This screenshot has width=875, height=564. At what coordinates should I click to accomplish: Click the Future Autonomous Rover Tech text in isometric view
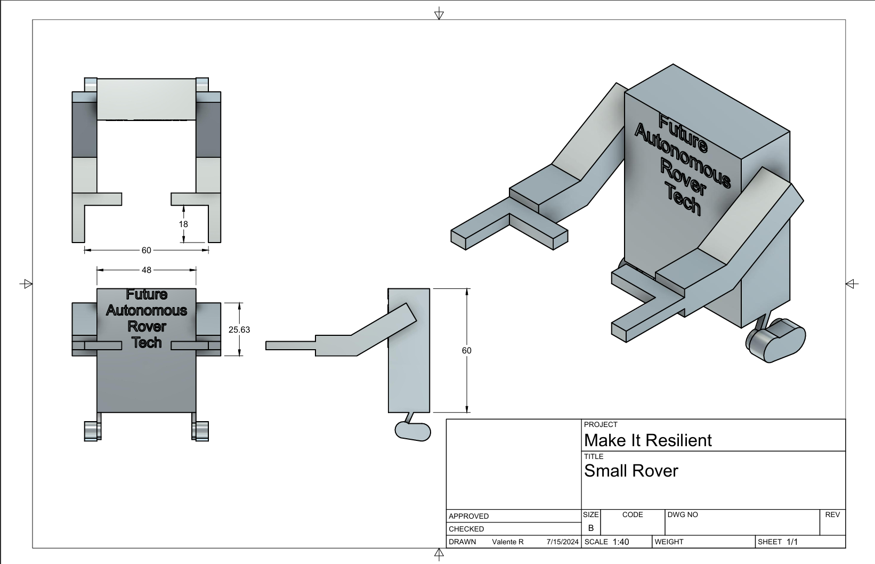point(683,164)
